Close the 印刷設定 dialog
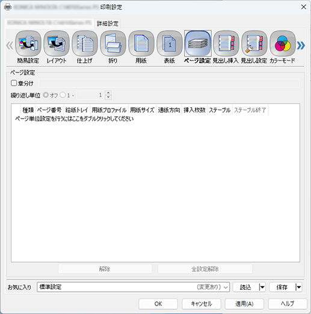 point(304,7)
